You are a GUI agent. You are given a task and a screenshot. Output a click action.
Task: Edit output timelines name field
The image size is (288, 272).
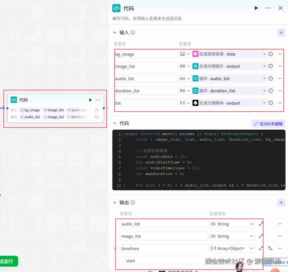click(164, 249)
